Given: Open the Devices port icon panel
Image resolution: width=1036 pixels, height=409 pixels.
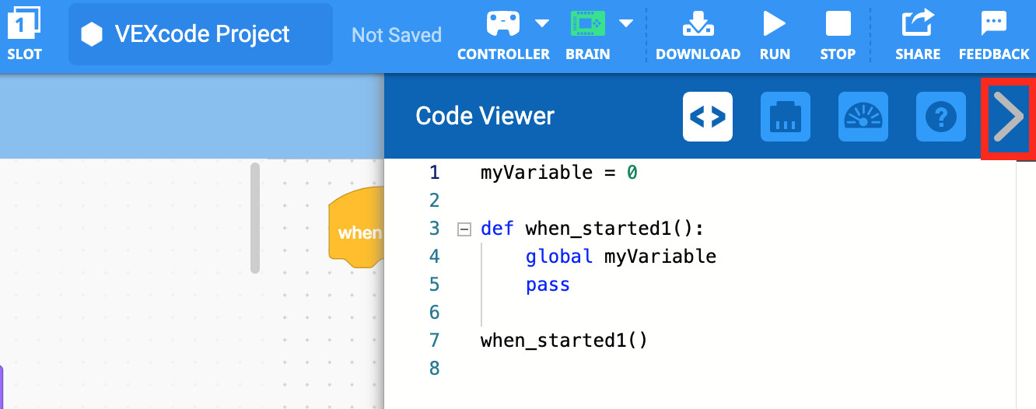Looking at the screenshot, I should [786, 117].
